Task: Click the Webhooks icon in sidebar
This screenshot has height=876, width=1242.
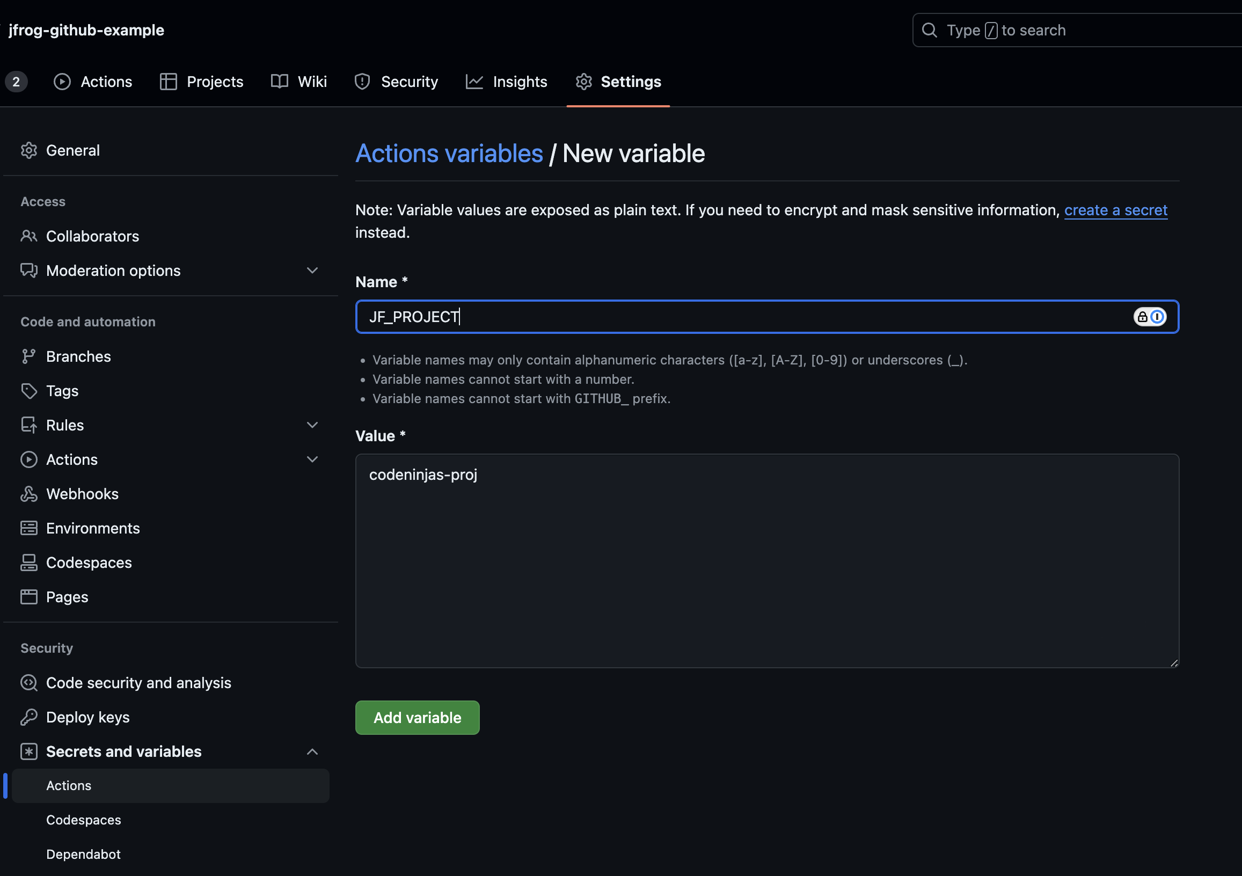Action: point(28,494)
